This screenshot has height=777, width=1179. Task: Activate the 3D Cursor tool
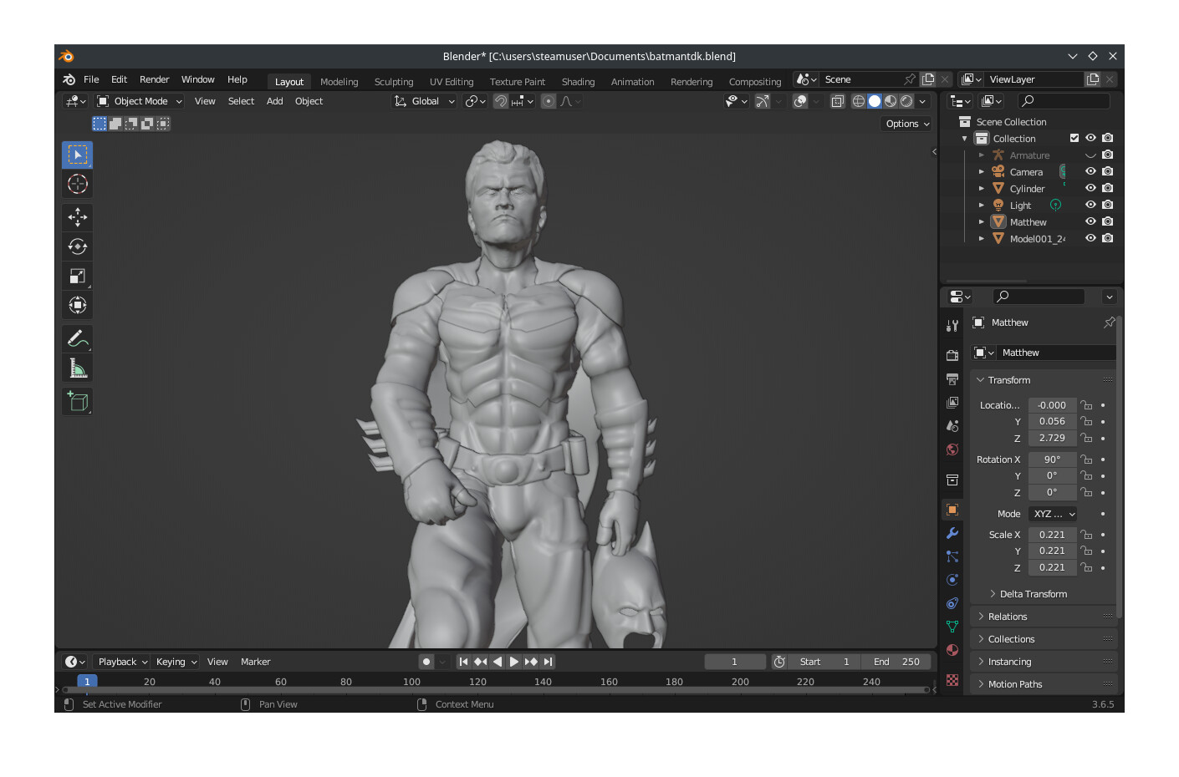[x=78, y=184]
